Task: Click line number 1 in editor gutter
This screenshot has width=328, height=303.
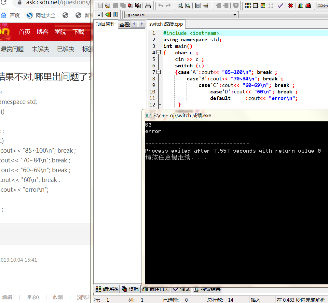Action: [x=154, y=33]
